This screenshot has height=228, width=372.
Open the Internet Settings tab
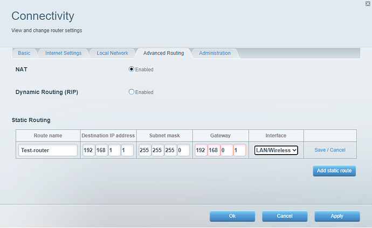pyautogui.click(x=63, y=53)
